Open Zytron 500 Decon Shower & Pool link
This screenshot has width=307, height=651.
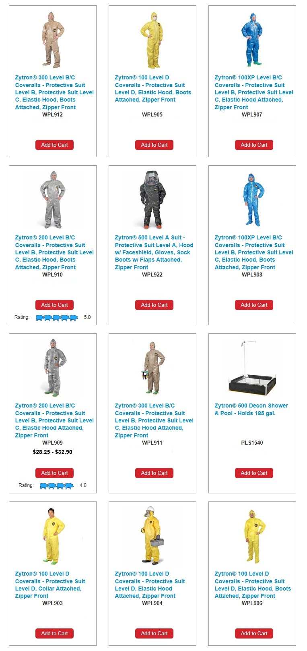[x=251, y=410]
